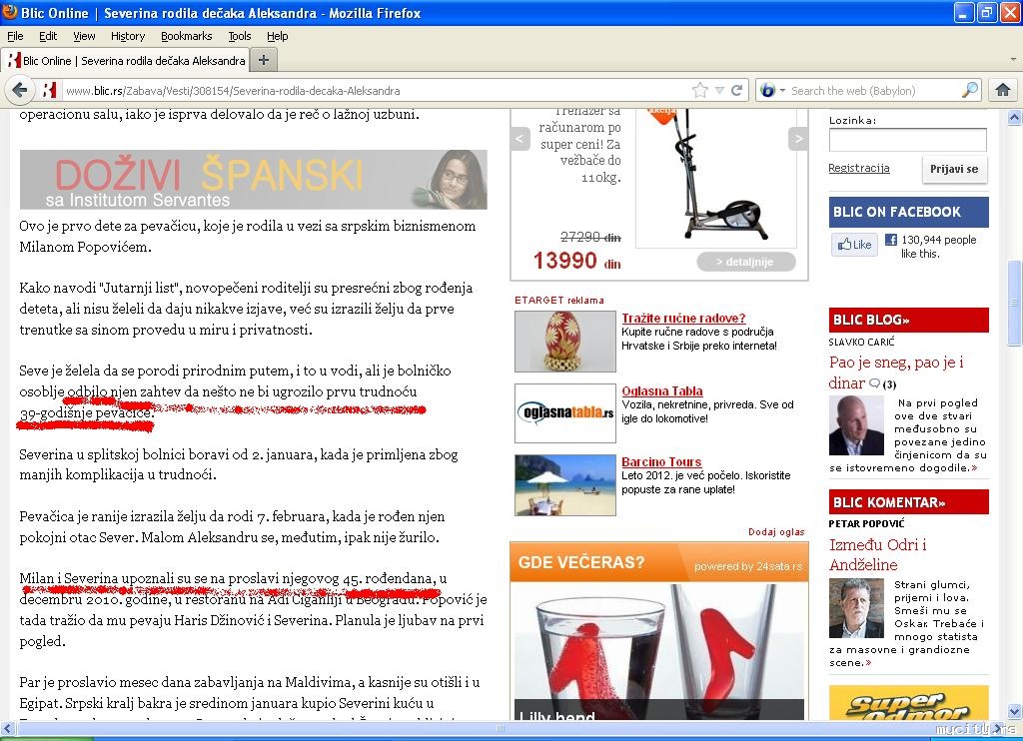This screenshot has width=1023, height=741.
Task: Click the Dodaj oglas link
Action: pyautogui.click(x=776, y=531)
